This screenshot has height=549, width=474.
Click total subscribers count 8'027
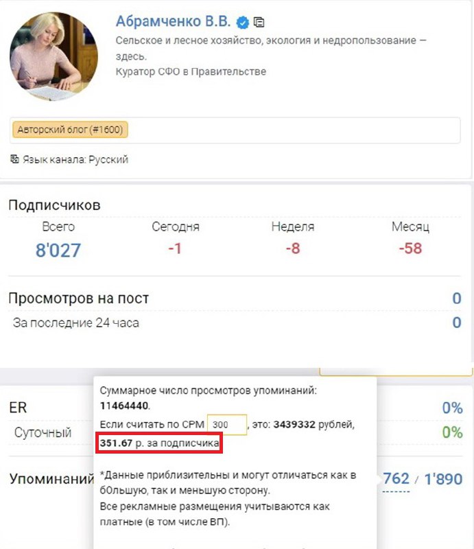pyautogui.click(x=58, y=250)
